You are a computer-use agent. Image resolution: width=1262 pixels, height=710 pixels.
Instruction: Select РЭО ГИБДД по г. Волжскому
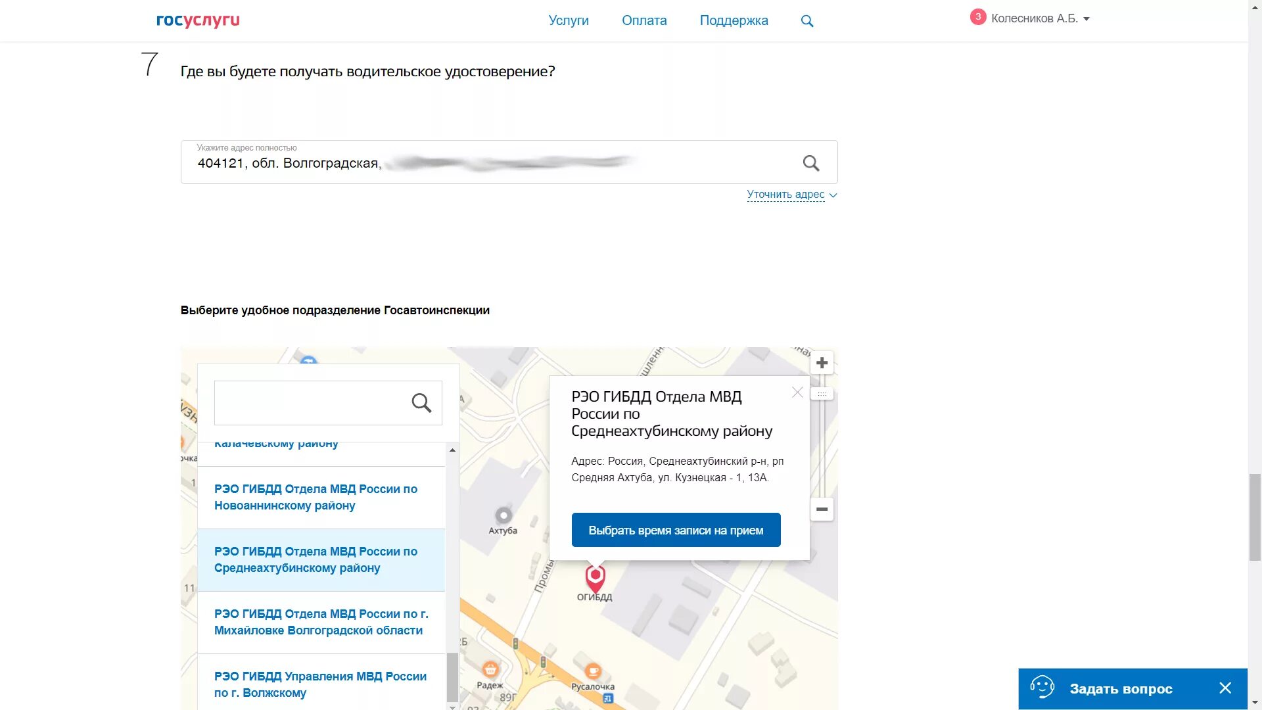pos(320,684)
